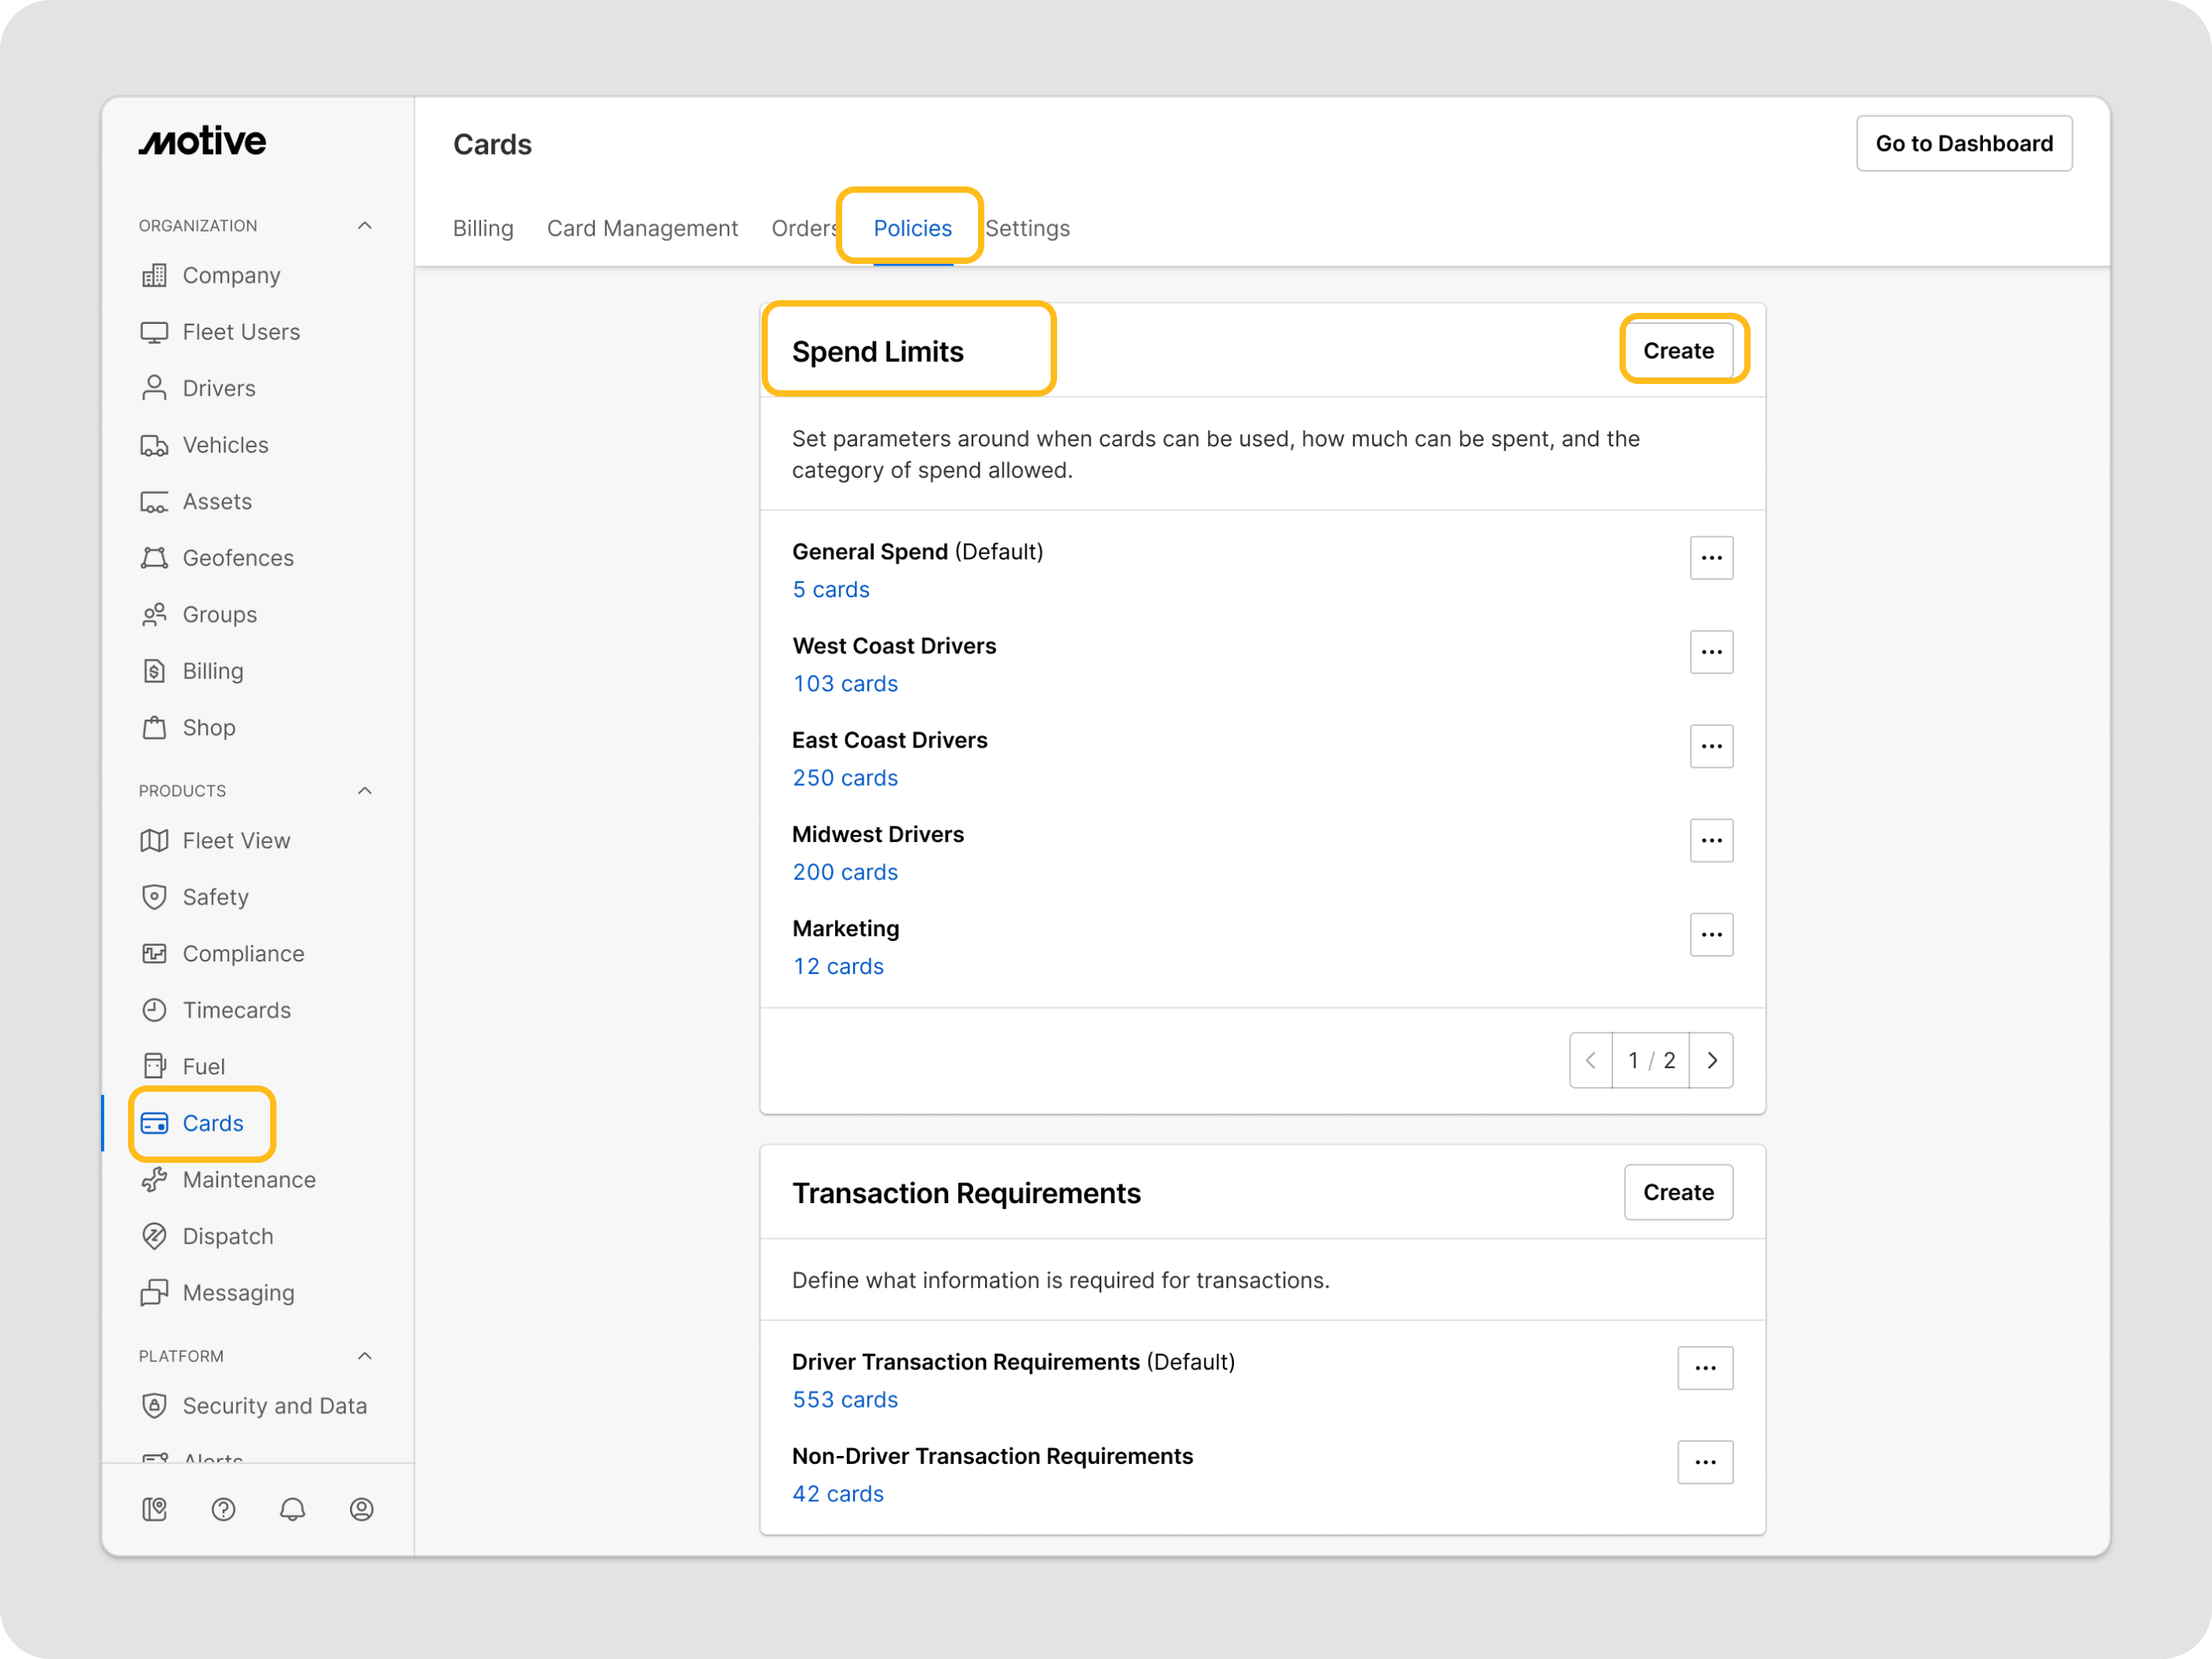
Task: Open notifications bell icon
Action: coord(292,1509)
